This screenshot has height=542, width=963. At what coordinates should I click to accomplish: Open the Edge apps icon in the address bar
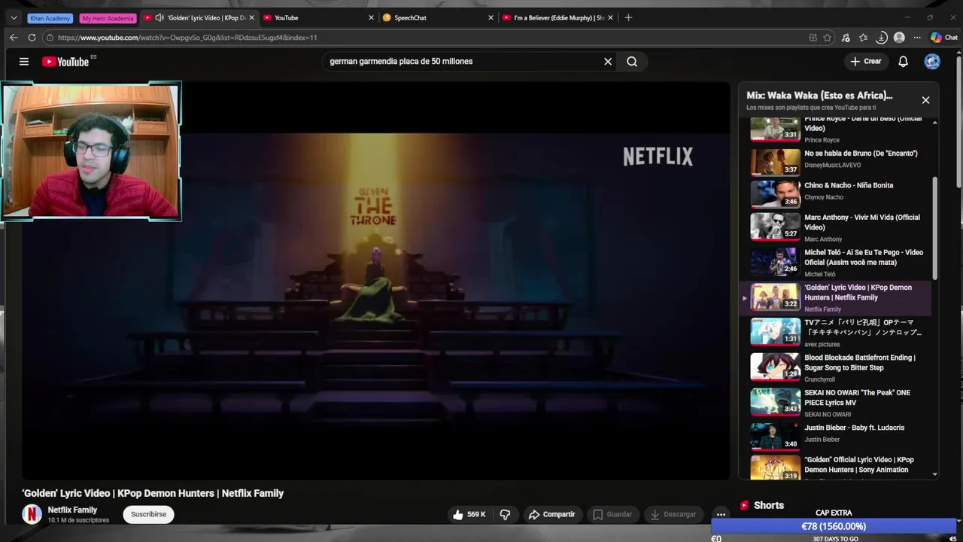(x=813, y=38)
